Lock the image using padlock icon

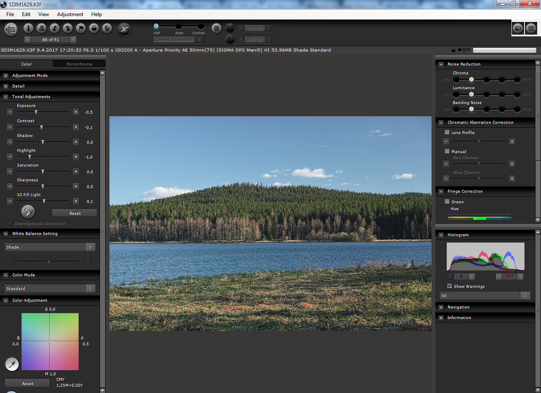point(94,29)
